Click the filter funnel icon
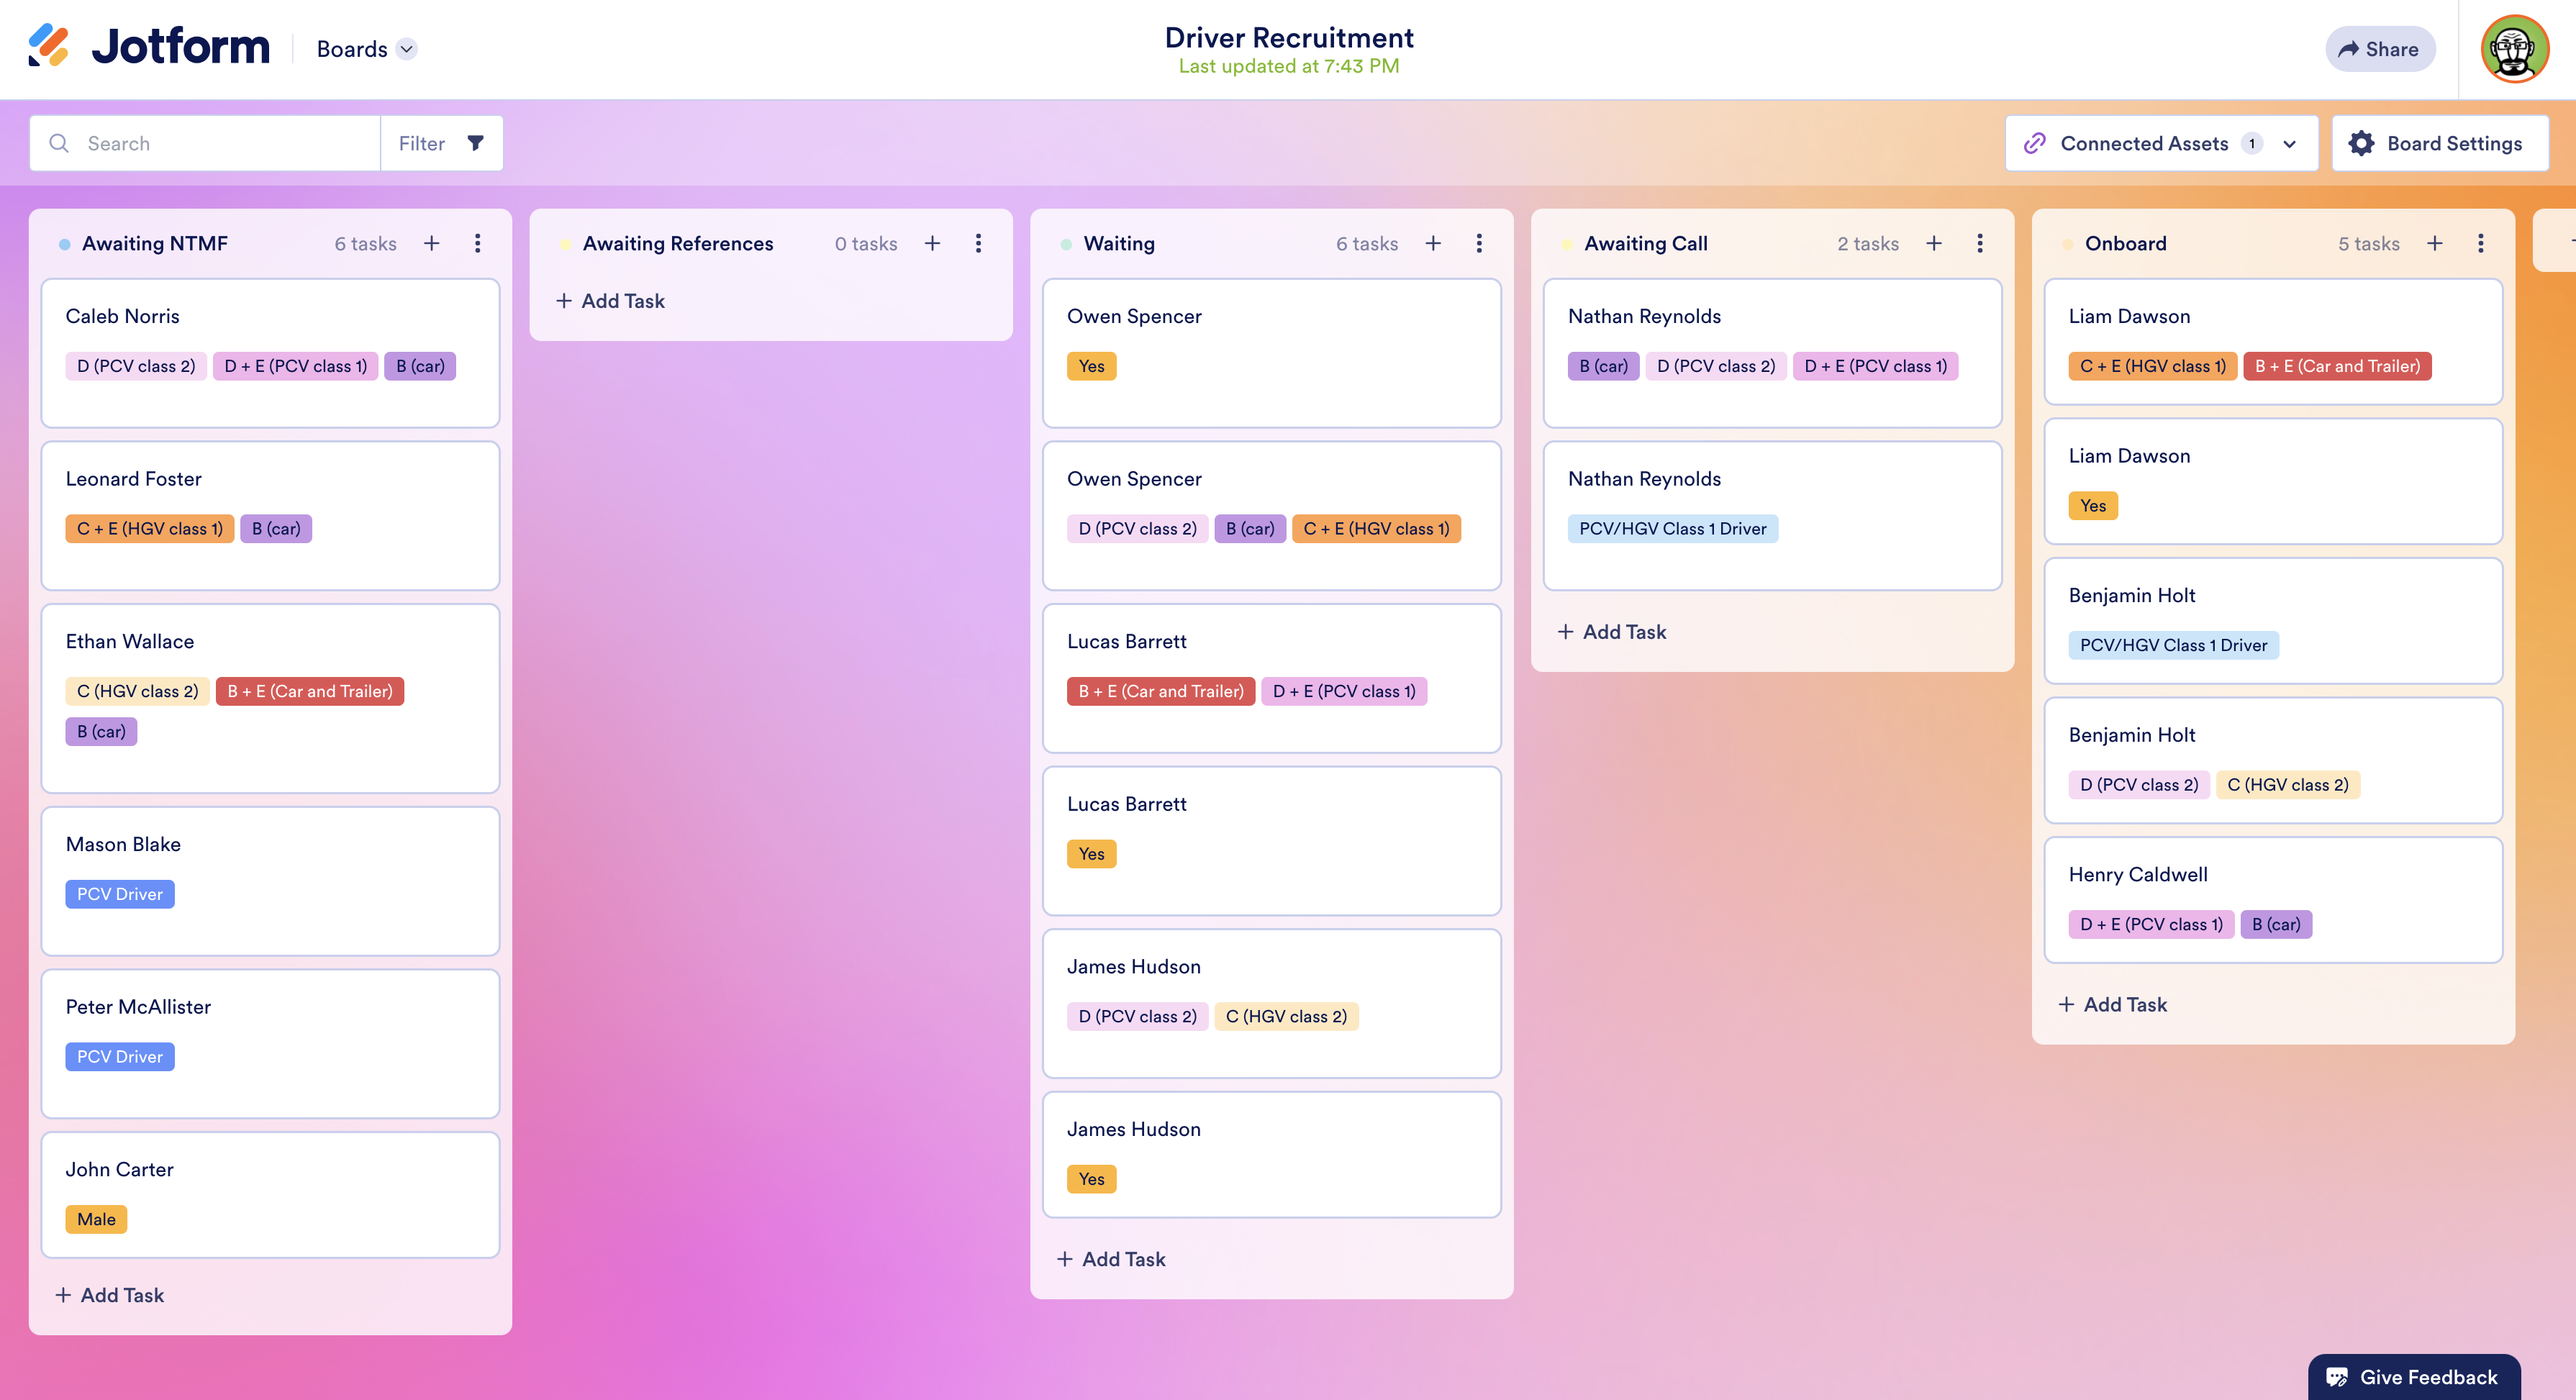 coord(475,143)
